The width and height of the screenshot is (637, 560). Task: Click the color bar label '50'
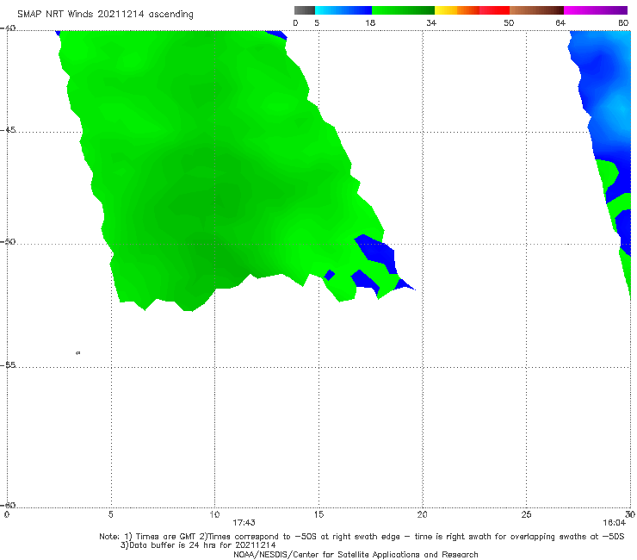tap(509, 22)
